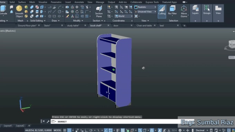The height and width of the screenshot is (132, 235).
Task: Click the coordinates readout in status bar
Action: point(38,130)
